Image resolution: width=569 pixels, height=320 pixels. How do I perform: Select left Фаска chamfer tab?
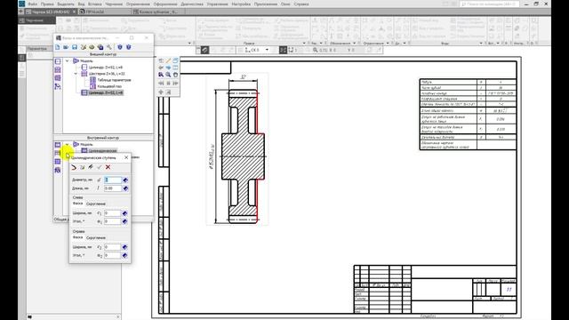77,204
